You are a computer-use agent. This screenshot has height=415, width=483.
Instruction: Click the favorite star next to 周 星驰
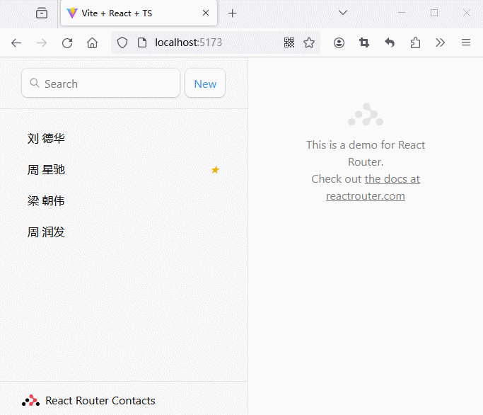pos(216,170)
